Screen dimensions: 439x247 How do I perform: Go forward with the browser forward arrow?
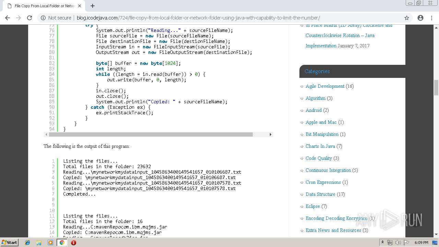pos(19,18)
